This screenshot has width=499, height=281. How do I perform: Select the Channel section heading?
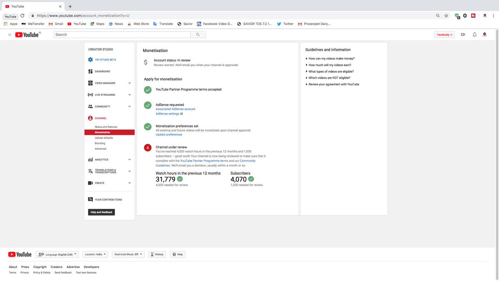point(101,118)
